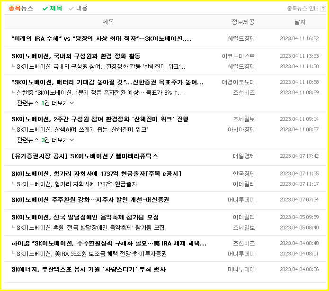Open article 2주간 구성원 참여 환경정화 산해진미 위크 진행
The width and height of the screenshot is (329, 291).
point(100,119)
